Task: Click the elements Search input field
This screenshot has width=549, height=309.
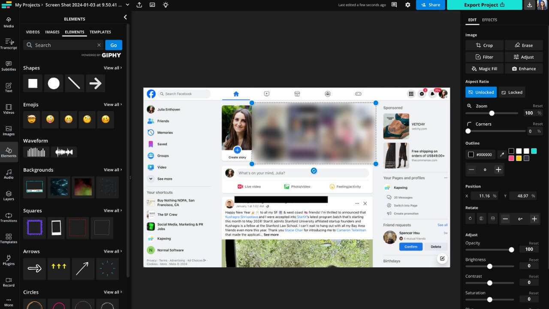Action: tap(64, 45)
